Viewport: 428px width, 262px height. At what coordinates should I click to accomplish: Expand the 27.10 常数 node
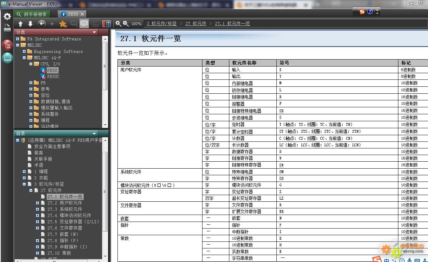[x=37, y=253]
